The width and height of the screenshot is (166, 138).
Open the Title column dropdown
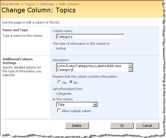pos(77,105)
